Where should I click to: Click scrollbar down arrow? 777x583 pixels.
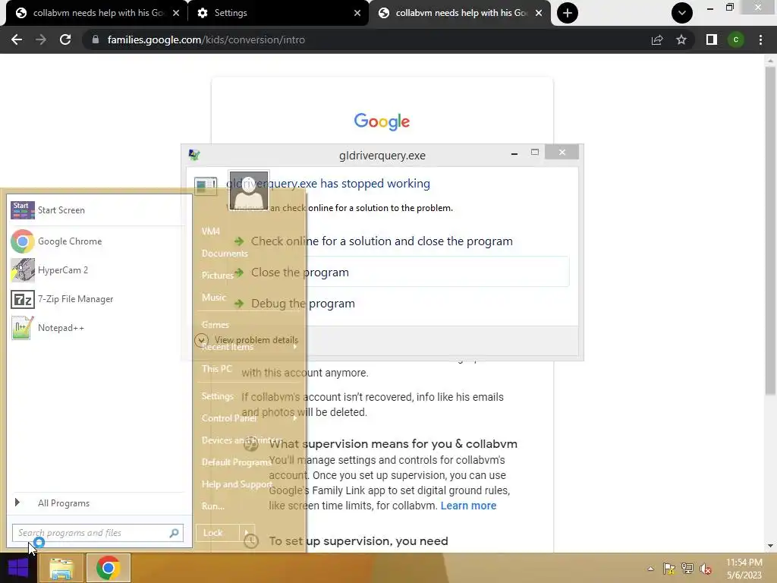click(770, 546)
